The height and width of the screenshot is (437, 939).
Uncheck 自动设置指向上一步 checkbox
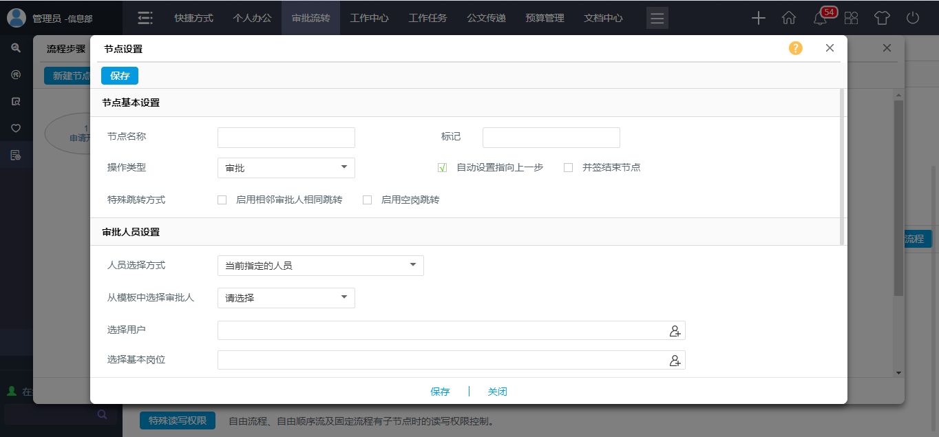point(443,168)
